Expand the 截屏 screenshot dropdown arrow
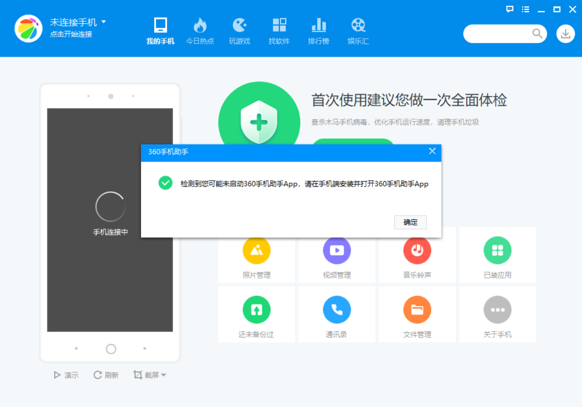Image resolution: width=582 pixels, height=407 pixels. click(163, 375)
